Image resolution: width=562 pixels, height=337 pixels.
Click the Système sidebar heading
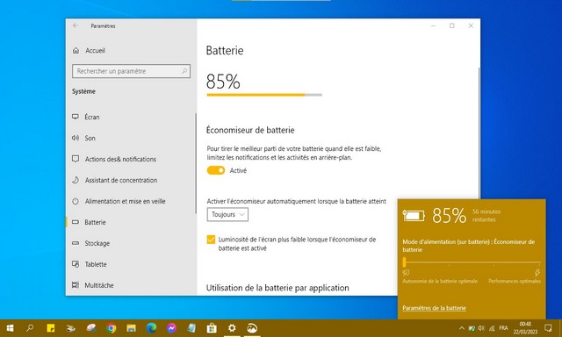point(83,91)
